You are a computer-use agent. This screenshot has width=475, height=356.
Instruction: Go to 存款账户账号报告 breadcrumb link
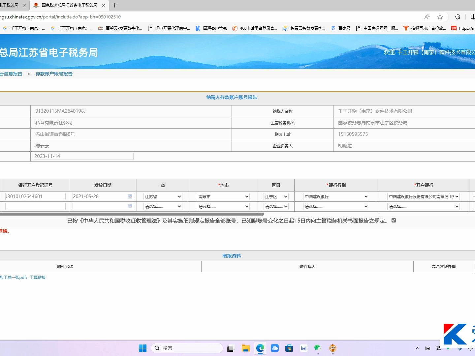(x=54, y=74)
